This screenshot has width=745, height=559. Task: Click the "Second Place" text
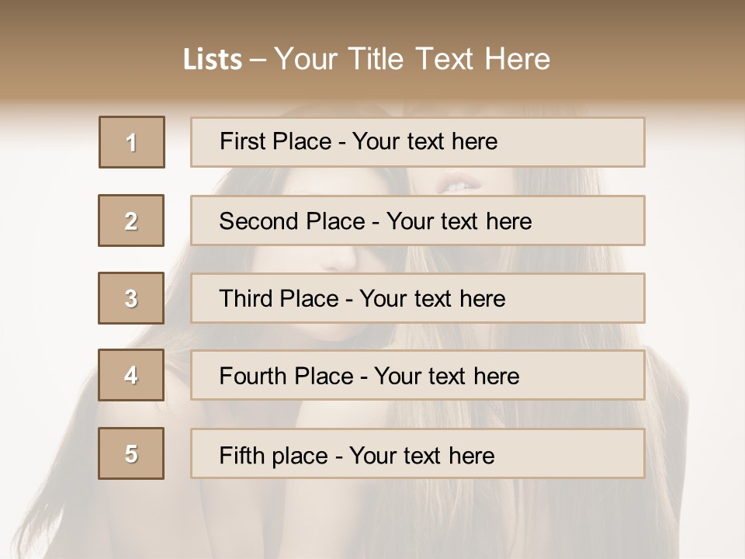tap(292, 221)
